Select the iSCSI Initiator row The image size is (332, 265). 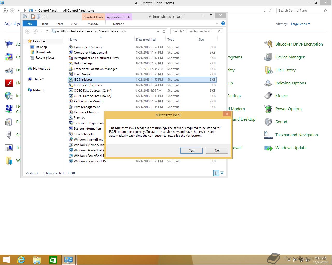click(x=142, y=80)
